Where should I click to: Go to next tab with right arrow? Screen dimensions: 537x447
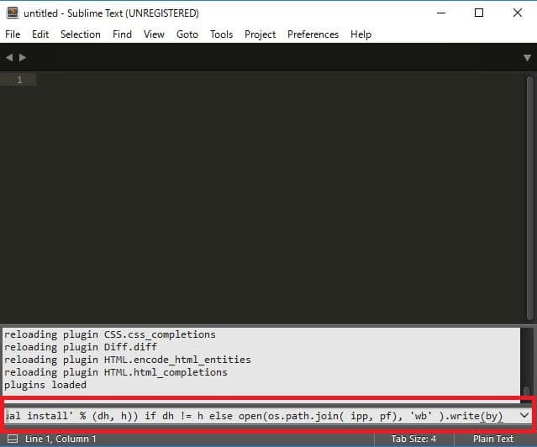tap(23, 57)
